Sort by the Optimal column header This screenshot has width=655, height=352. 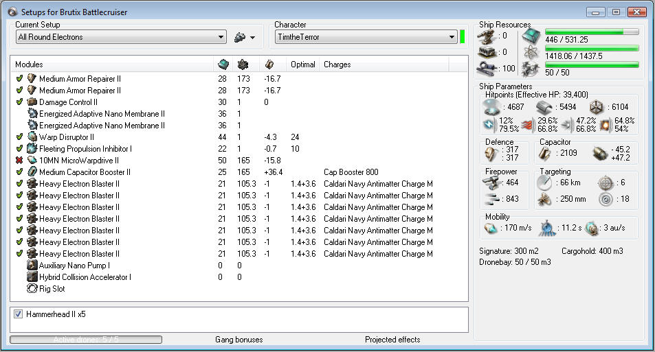(303, 64)
